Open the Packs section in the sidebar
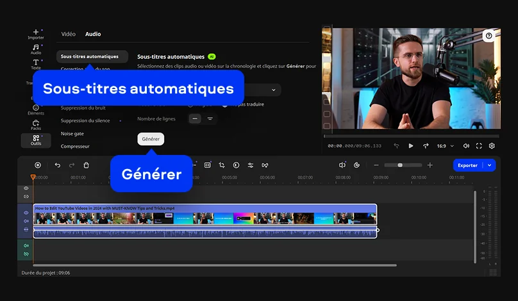The width and height of the screenshot is (518, 301). pyautogui.click(x=36, y=124)
